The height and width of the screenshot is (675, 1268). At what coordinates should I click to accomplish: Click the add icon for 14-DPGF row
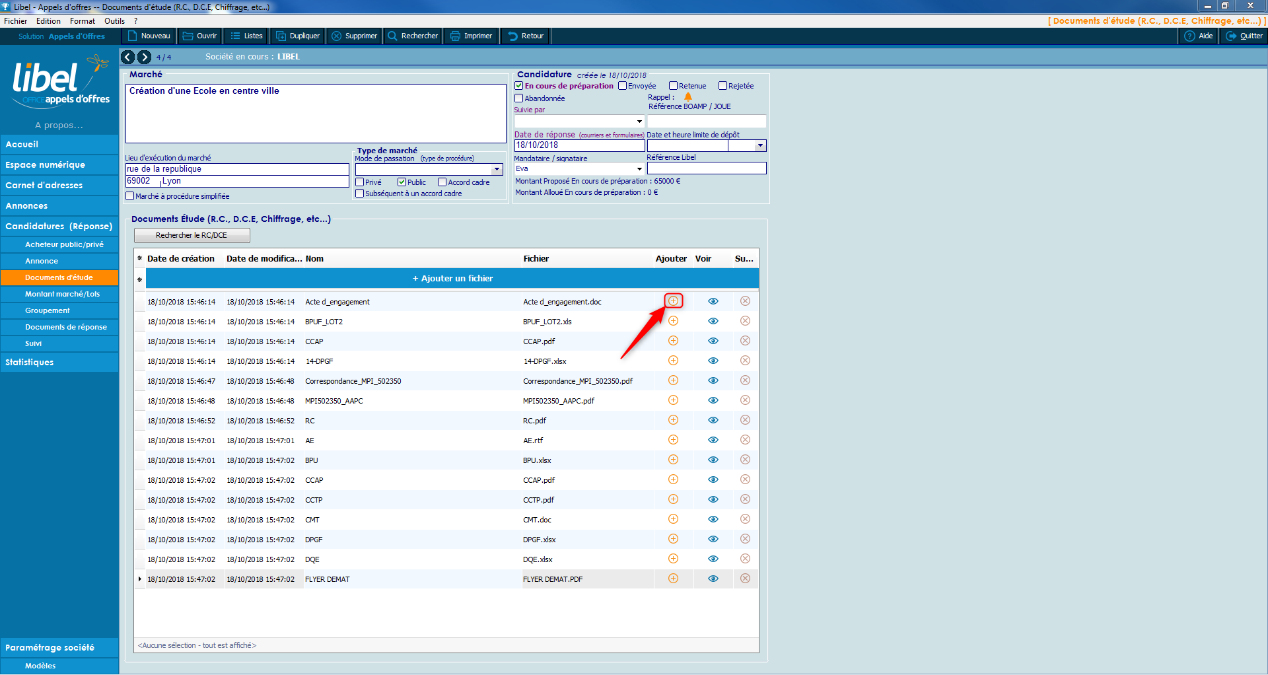[x=673, y=361]
